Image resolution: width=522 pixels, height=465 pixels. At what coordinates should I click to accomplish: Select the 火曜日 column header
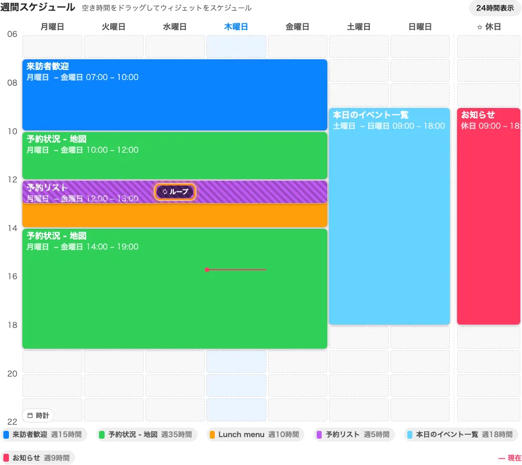114,27
